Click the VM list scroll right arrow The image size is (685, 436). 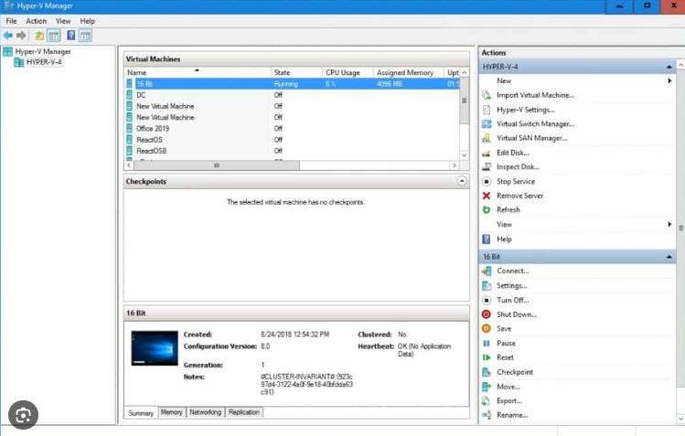point(455,165)
